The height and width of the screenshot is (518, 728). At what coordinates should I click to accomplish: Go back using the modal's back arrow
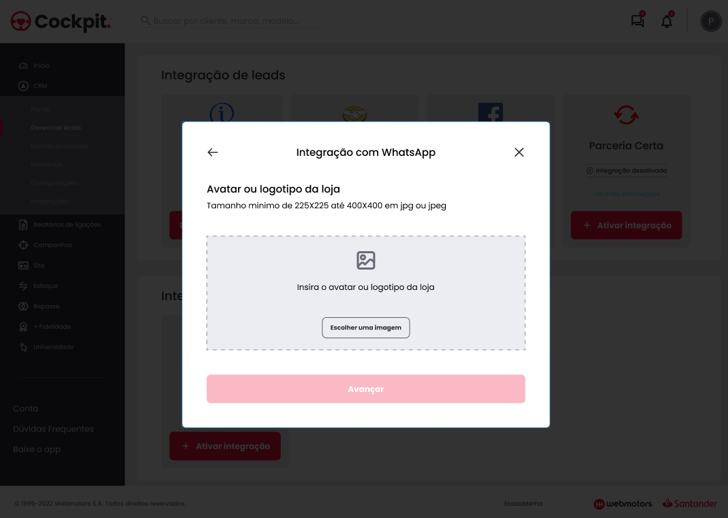(213, 152)
